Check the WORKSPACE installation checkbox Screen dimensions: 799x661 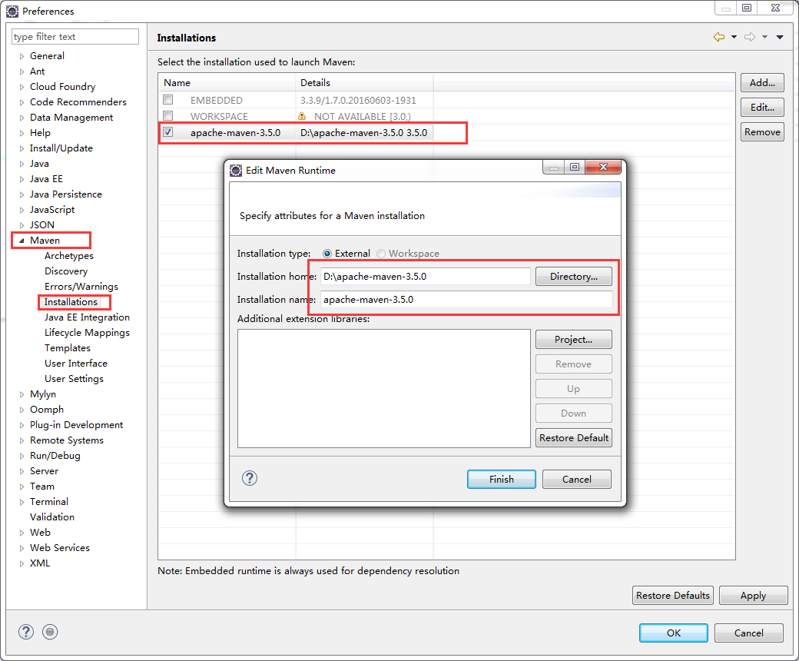pos(168,116)
